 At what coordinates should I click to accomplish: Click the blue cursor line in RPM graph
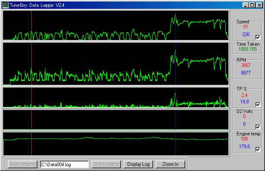pyautogui.click(x=175, y=64)
